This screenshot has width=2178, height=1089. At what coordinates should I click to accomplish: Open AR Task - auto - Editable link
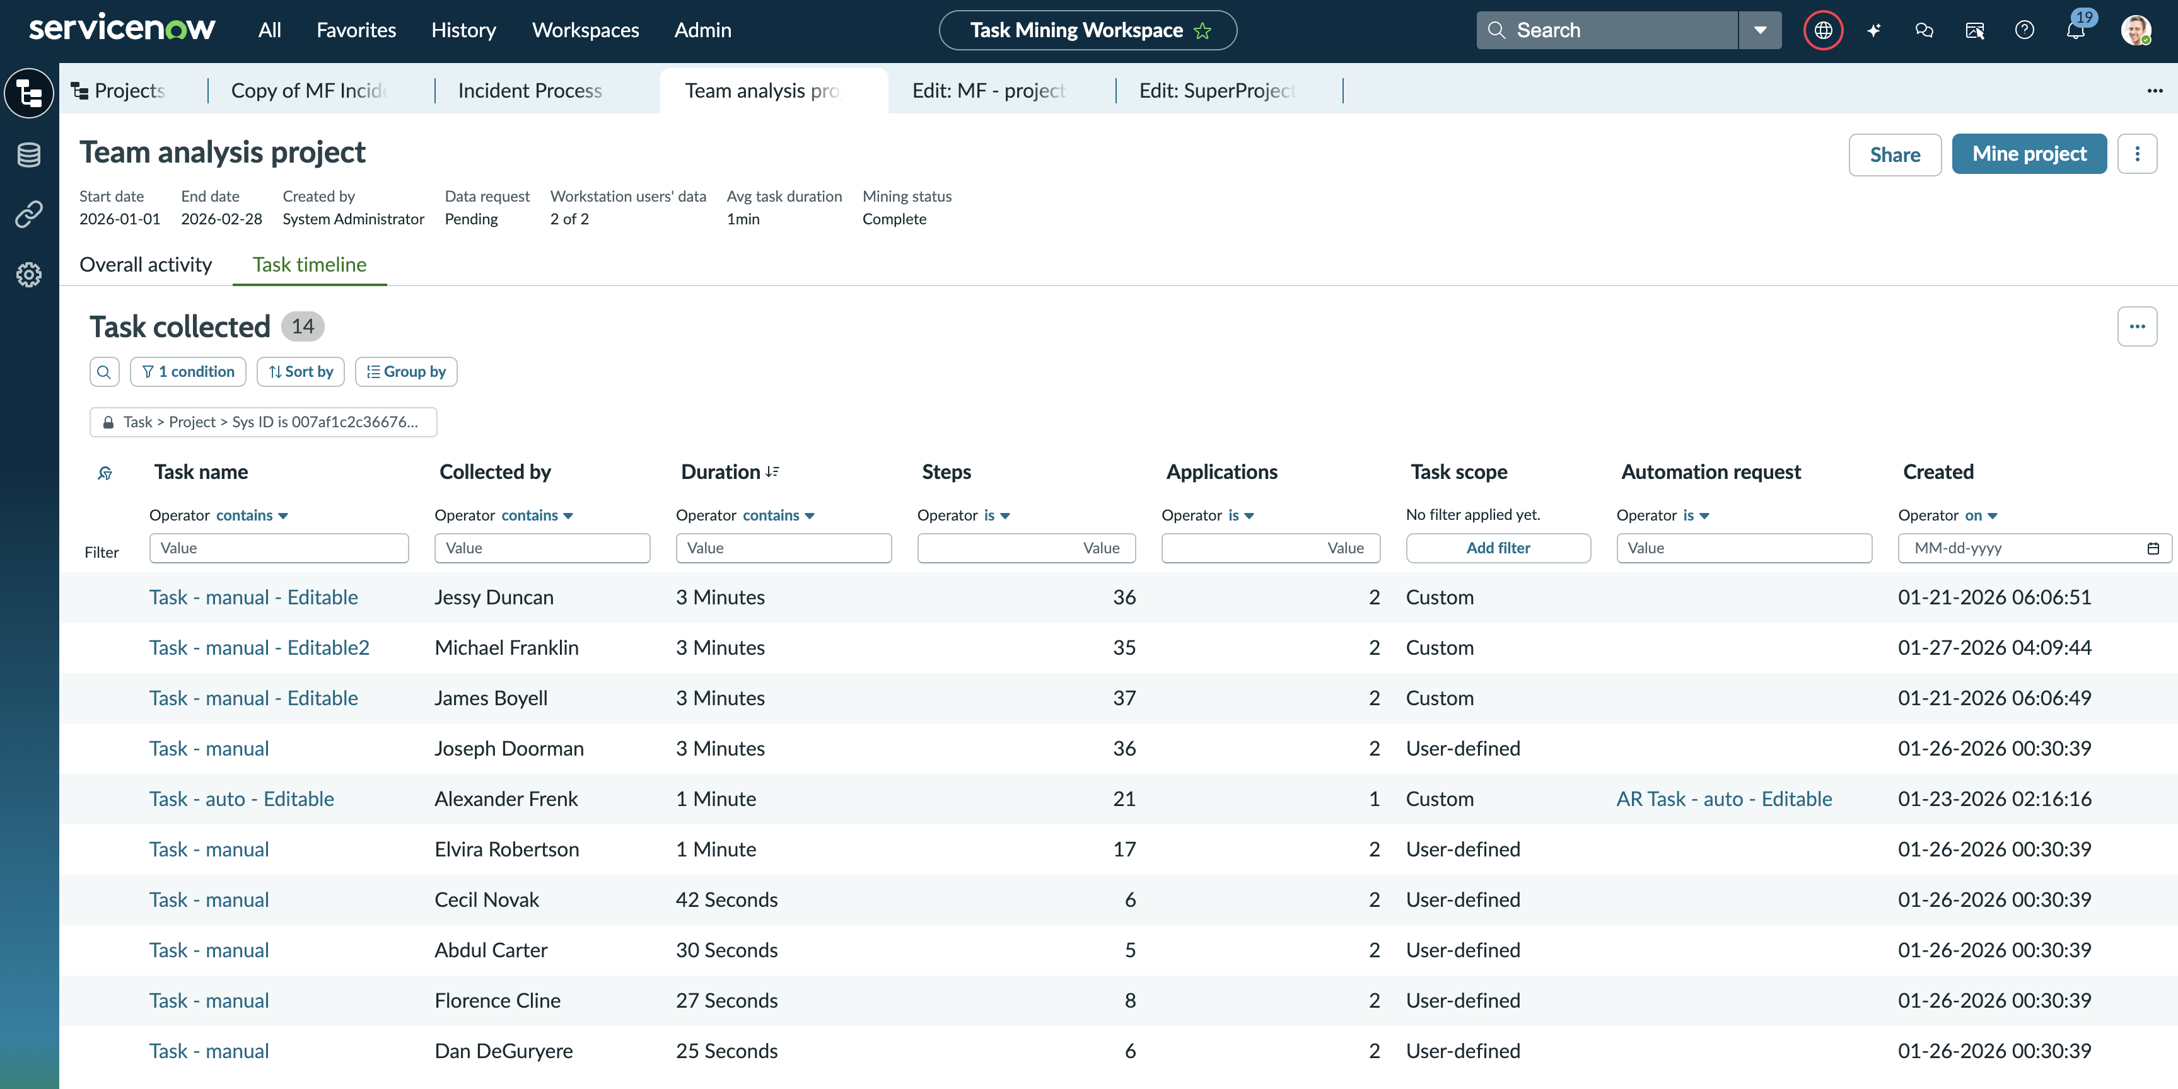pos(1724,799)
